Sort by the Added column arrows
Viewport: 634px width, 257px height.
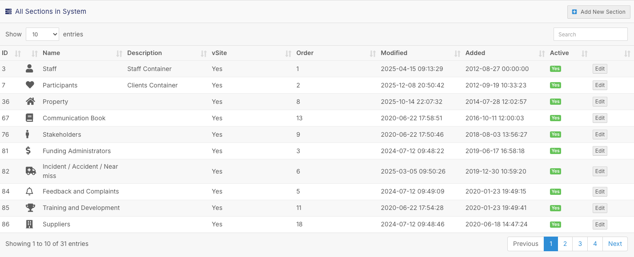[x=542, y=53]
